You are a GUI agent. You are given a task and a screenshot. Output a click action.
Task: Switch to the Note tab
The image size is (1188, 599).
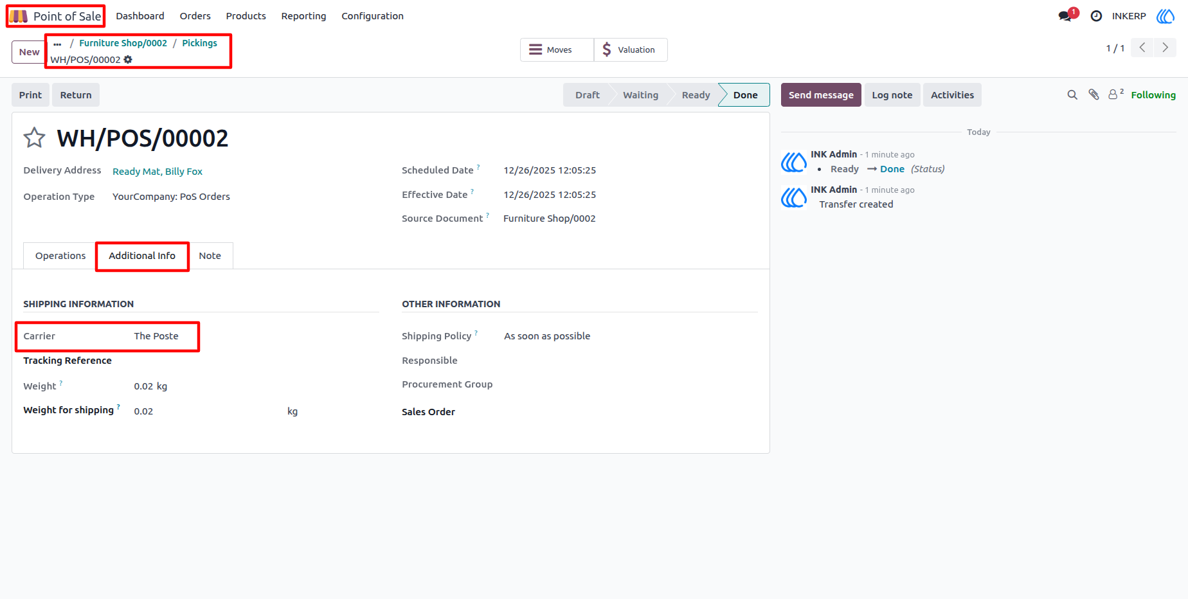(210, 256)
